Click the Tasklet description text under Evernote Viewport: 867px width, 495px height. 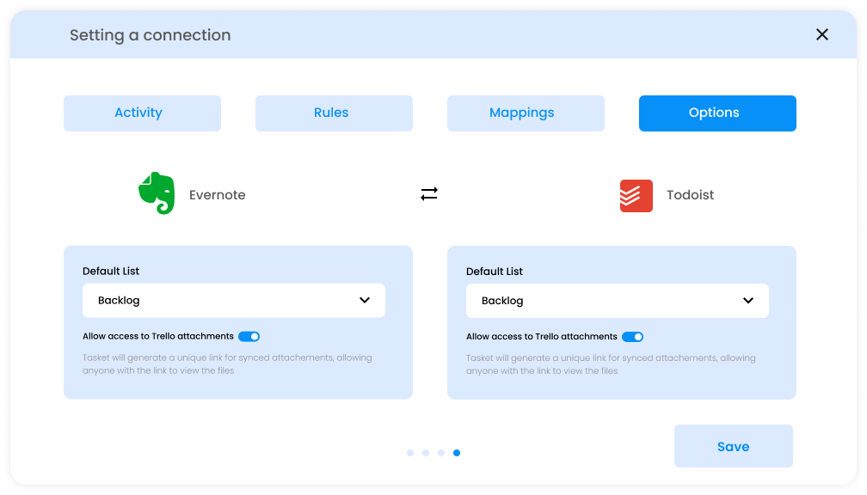tap(227, 364)
